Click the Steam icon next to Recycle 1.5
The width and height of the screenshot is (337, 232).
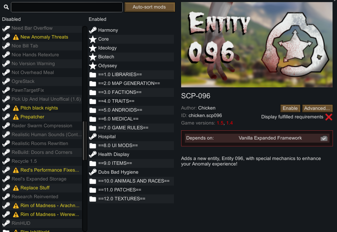click(6, 161)
